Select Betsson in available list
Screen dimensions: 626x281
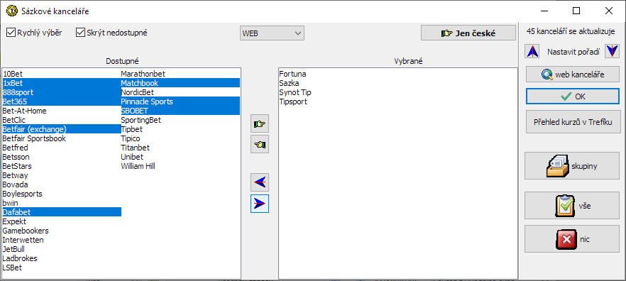pos(62,157)
